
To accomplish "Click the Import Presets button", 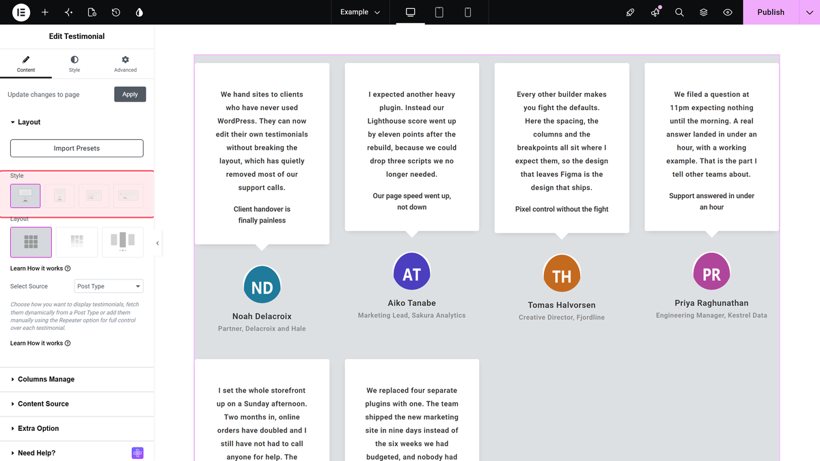I will [x=77, y=148].
